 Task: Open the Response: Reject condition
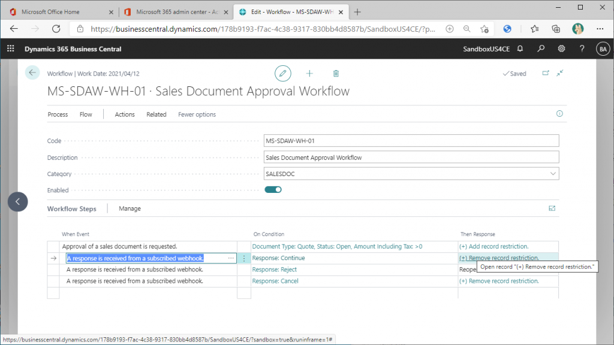(274, 270)
